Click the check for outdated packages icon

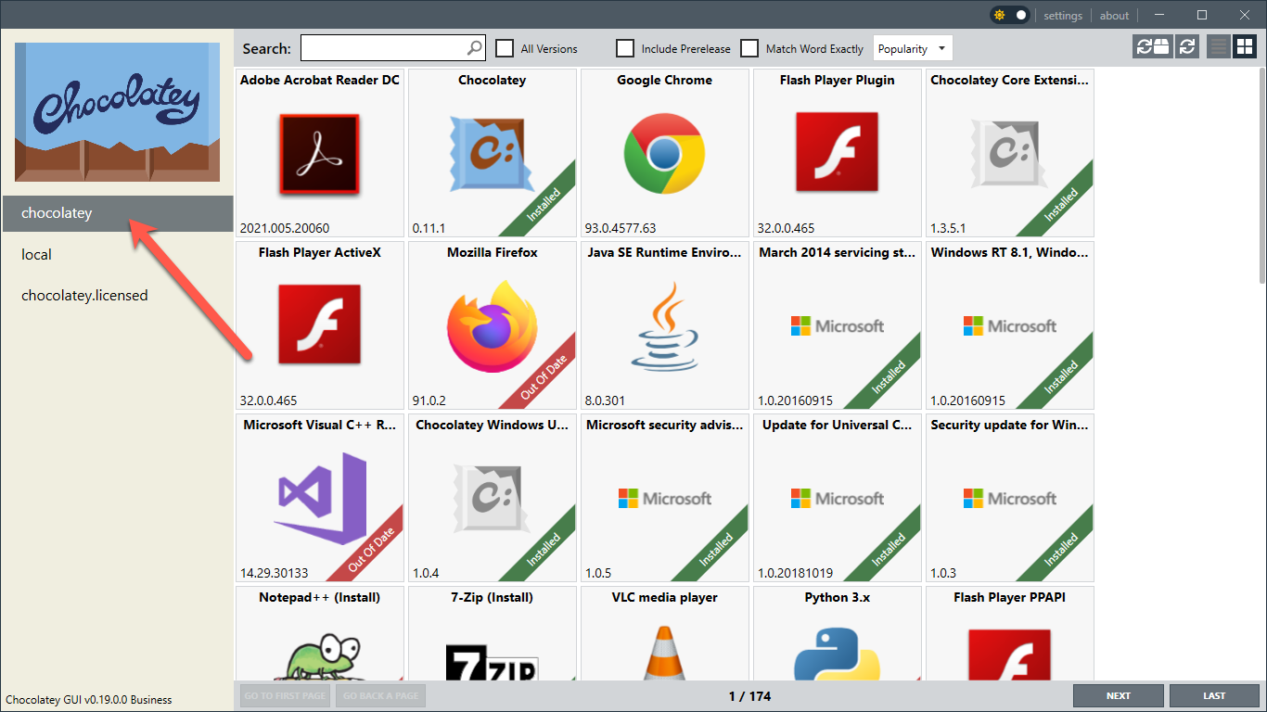tap(1152, 46)
